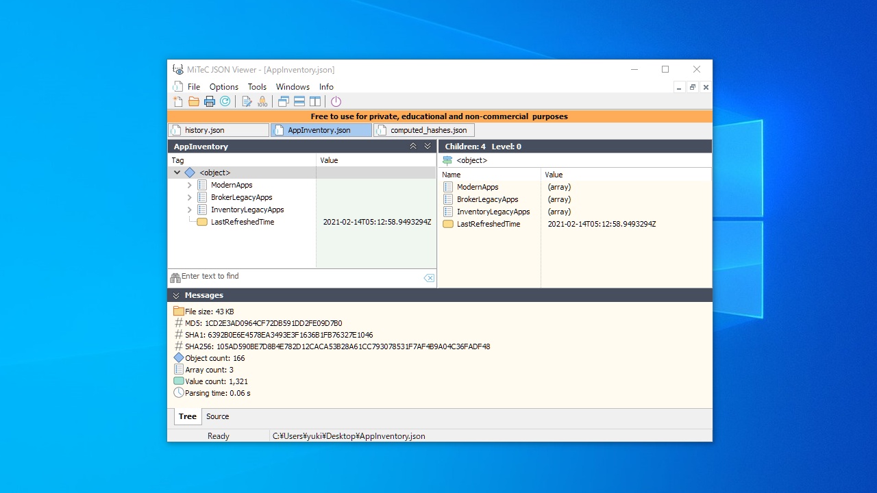The height and width of the screenshot is (493, 877).
Task: Click the clock icon beside Parsing time
Action: (179, 393)
